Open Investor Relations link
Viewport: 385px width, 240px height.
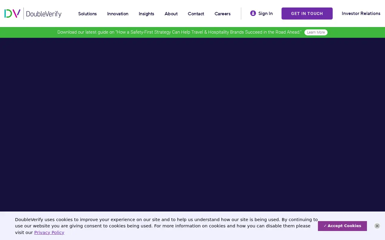361,13
